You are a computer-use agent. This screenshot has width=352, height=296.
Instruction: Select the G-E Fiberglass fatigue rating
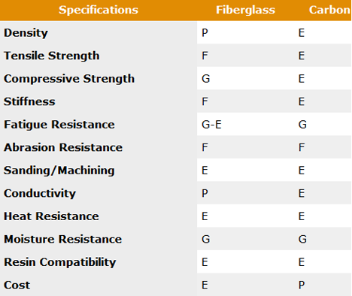coord(211,125)
